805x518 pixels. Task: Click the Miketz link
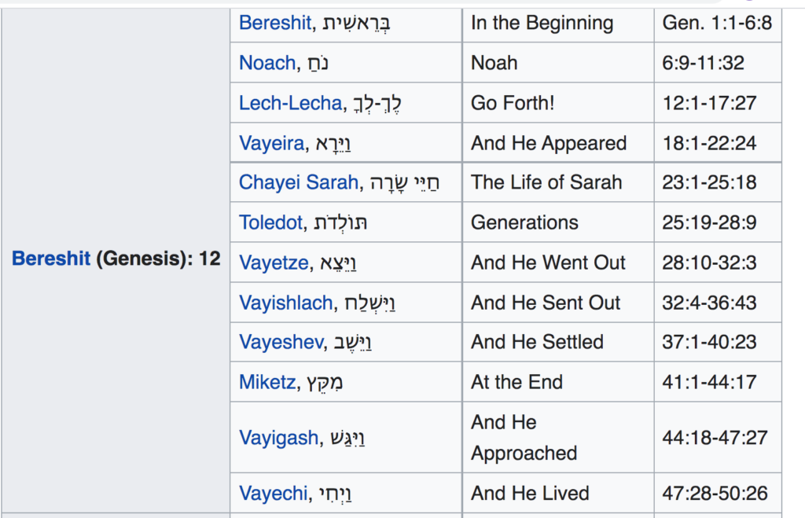267,383
